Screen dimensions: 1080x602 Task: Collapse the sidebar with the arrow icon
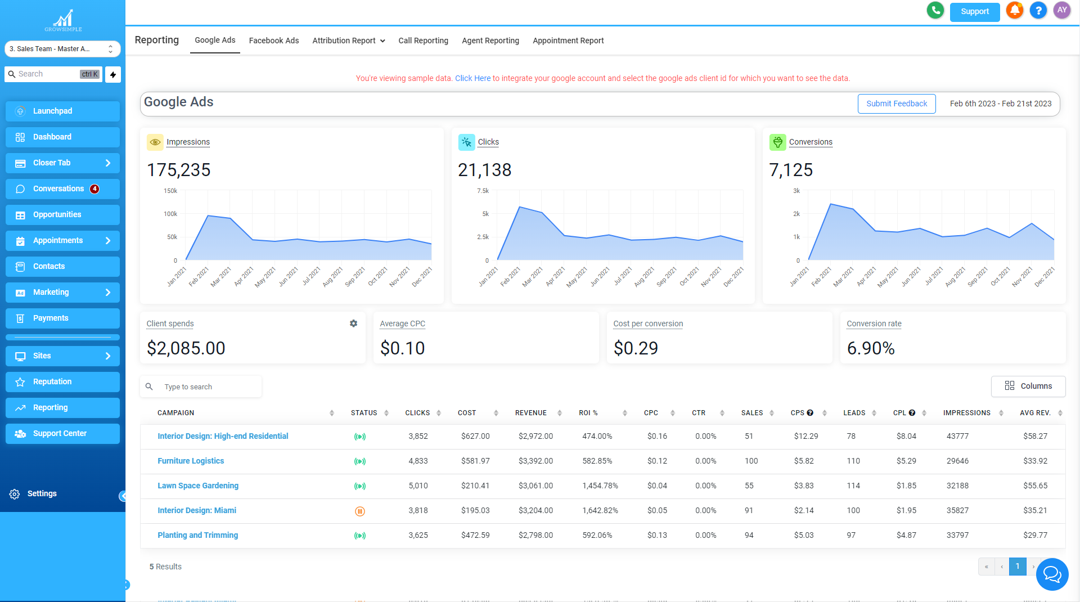point(122,496)
